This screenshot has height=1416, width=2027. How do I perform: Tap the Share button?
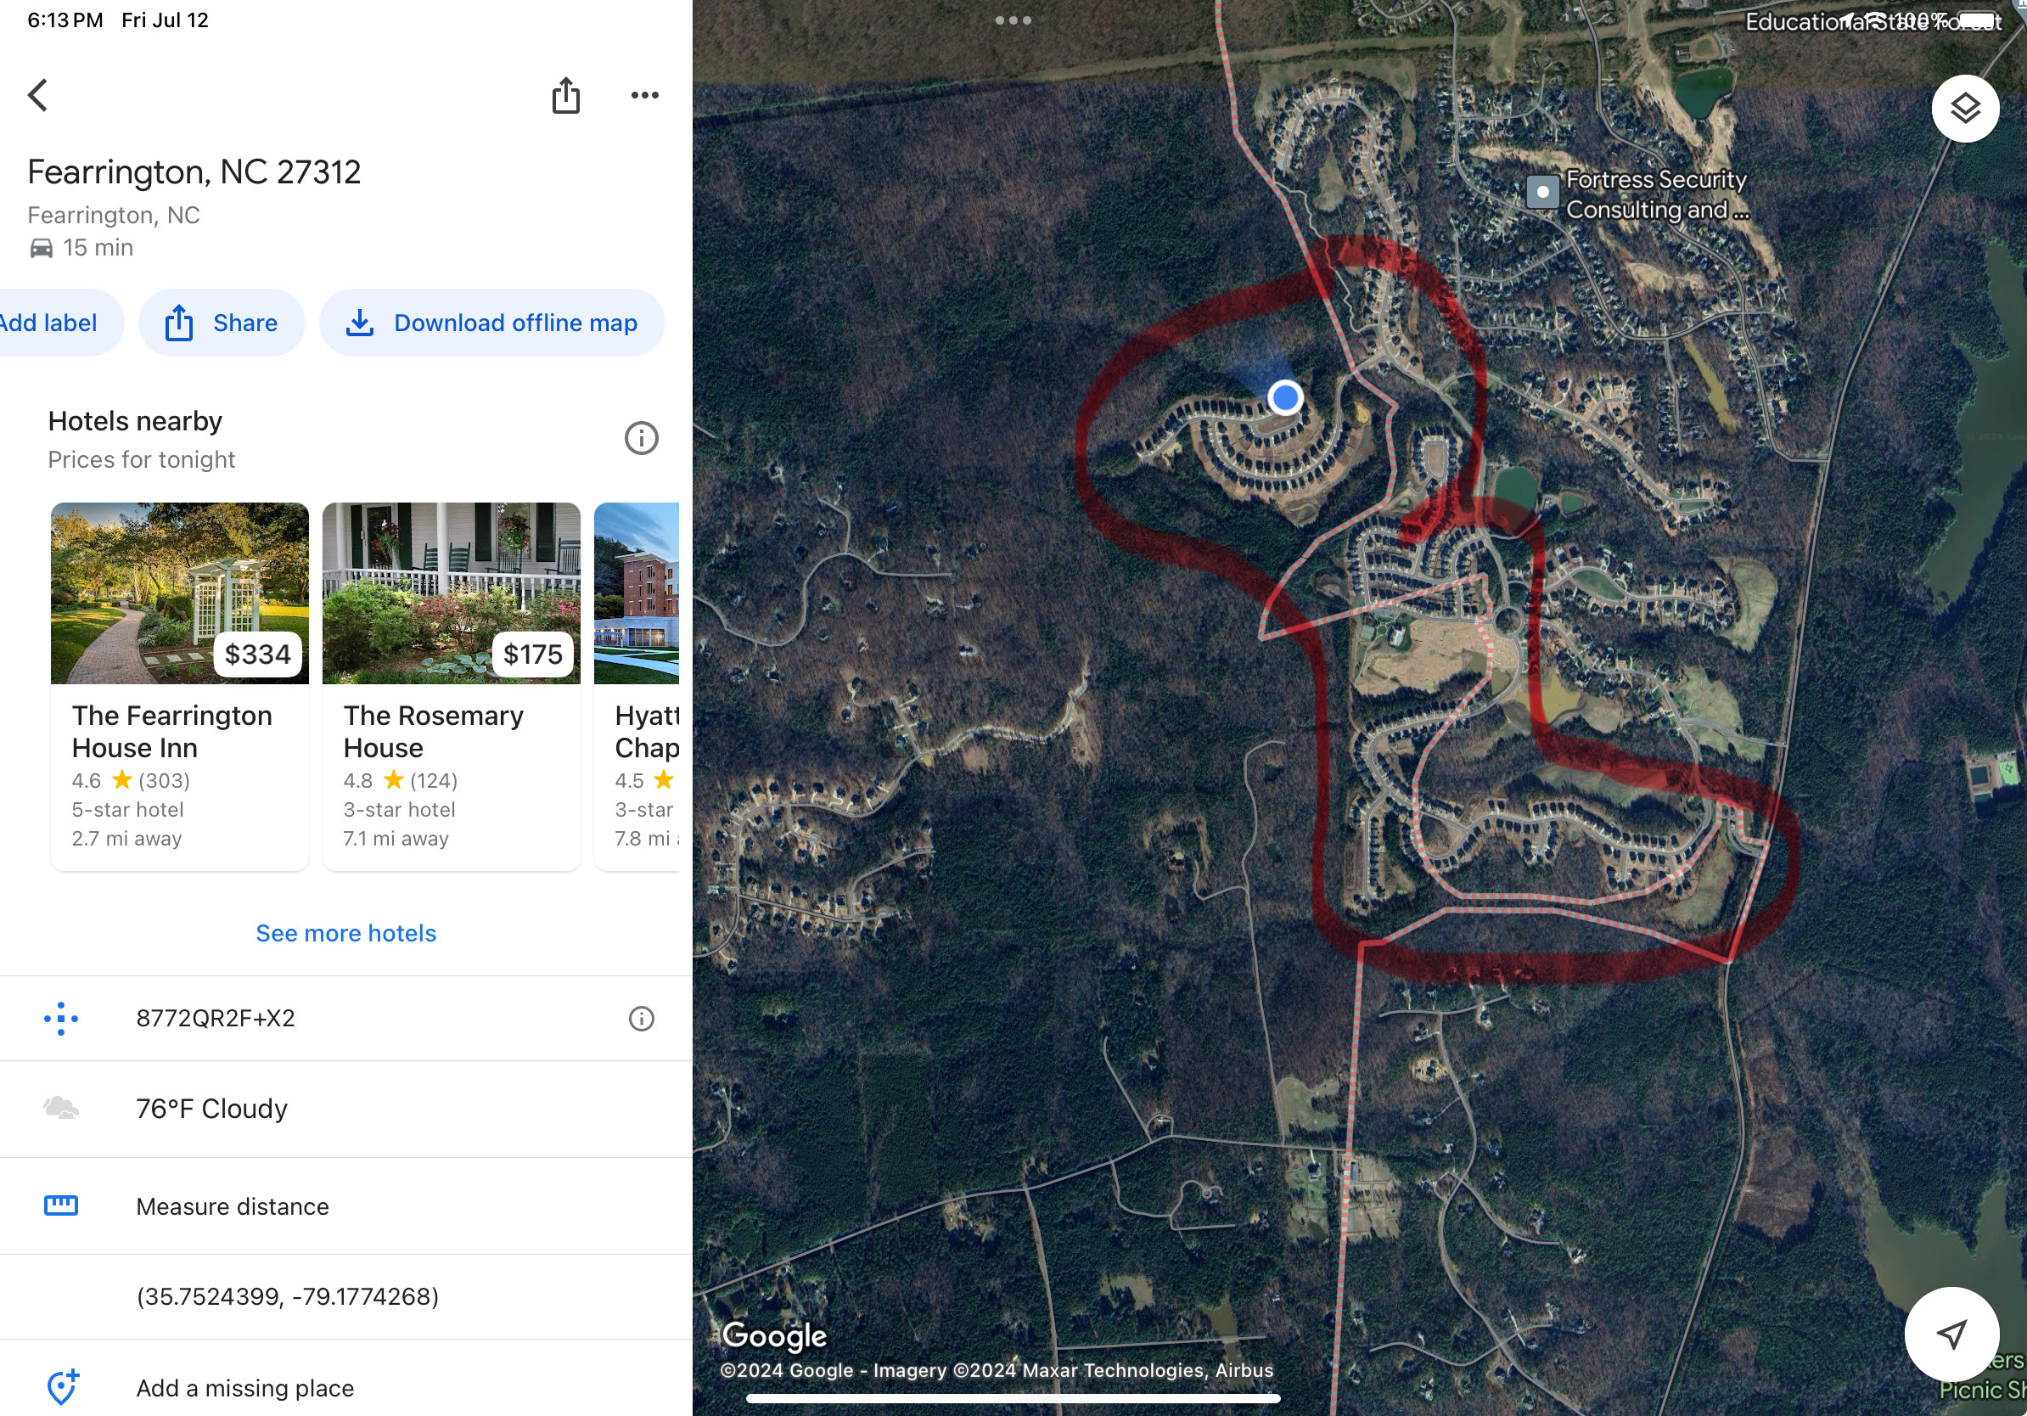point(222,323)
